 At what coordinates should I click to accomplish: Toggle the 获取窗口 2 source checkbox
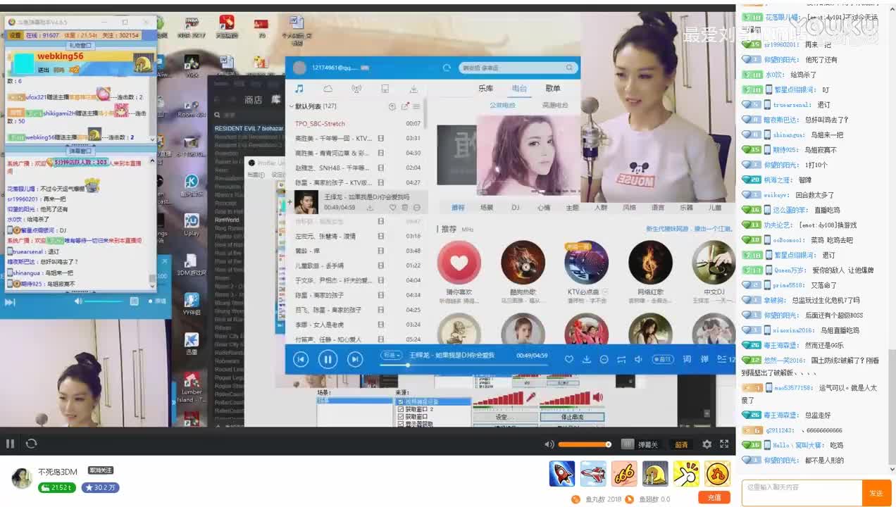pyautogui.click(x=402, y=409)
